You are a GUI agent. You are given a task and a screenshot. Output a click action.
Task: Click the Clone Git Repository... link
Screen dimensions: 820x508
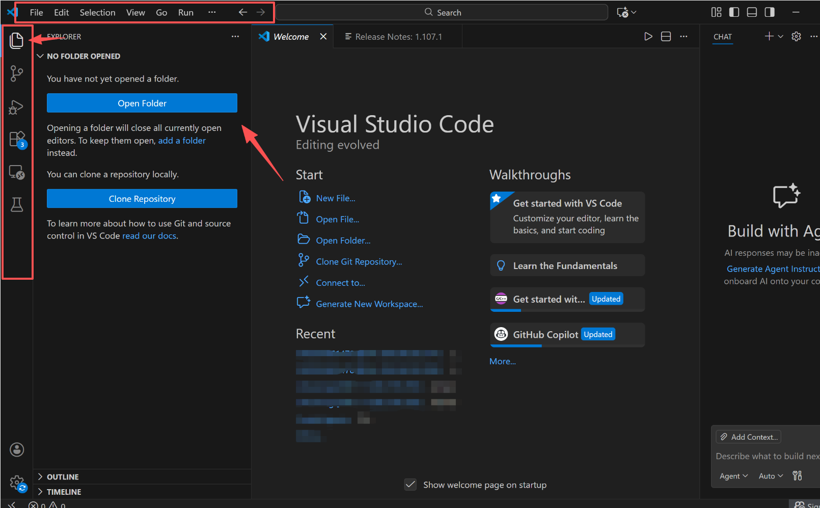(x=359, y=261)
